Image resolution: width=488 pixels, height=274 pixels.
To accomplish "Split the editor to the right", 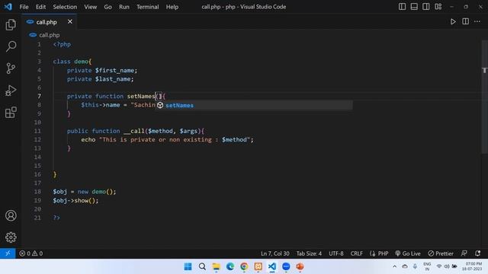I will point(465,21).
